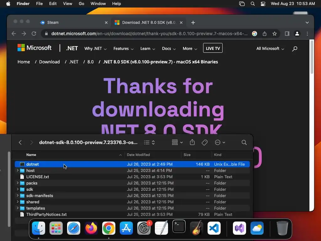Viewport: 321px width, 241px height.
Task: Go back in the Finder window
Action: point(20,142)
